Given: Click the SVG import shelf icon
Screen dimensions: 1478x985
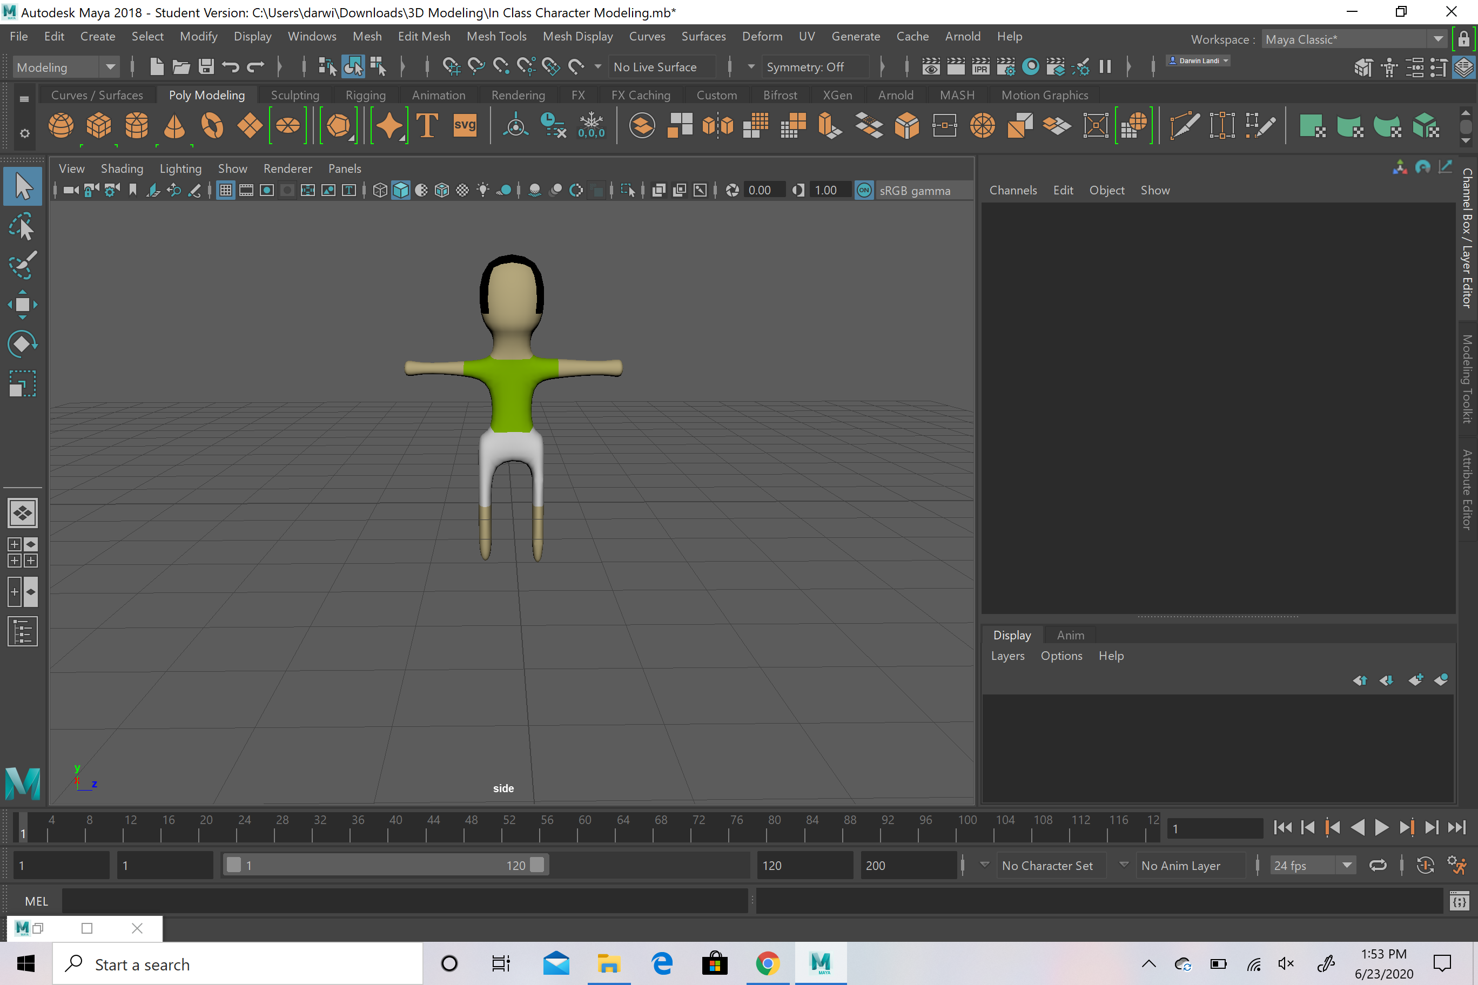Looking at the screenshot, I should click(x=465, y=126).
